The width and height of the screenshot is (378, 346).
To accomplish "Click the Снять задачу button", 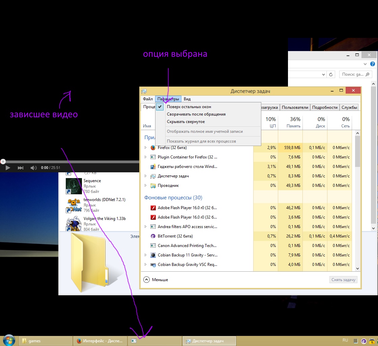I will [343, 280].
